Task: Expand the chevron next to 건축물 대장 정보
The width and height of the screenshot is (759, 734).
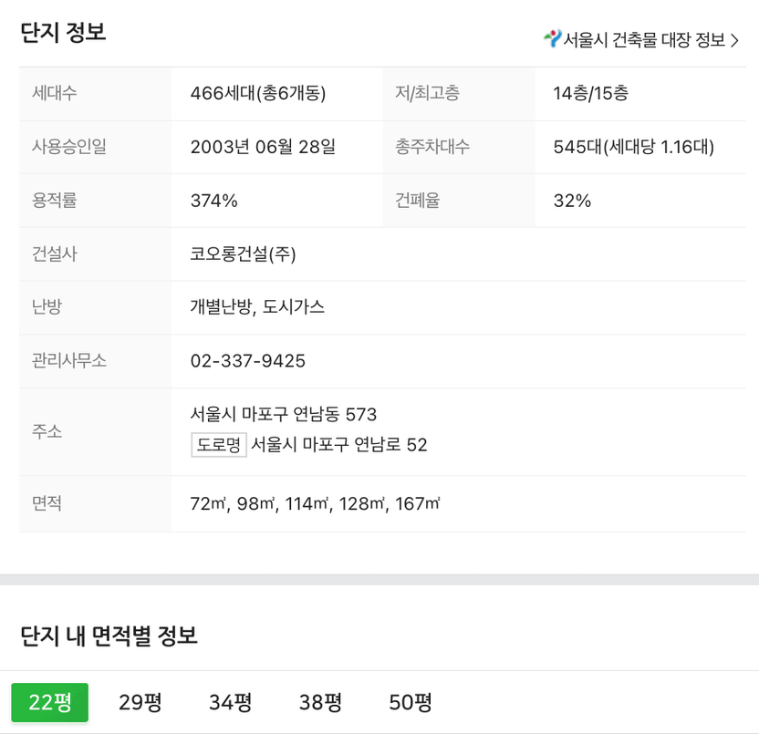Action: (734, 40)
